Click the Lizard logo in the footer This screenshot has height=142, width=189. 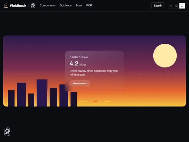7,132
